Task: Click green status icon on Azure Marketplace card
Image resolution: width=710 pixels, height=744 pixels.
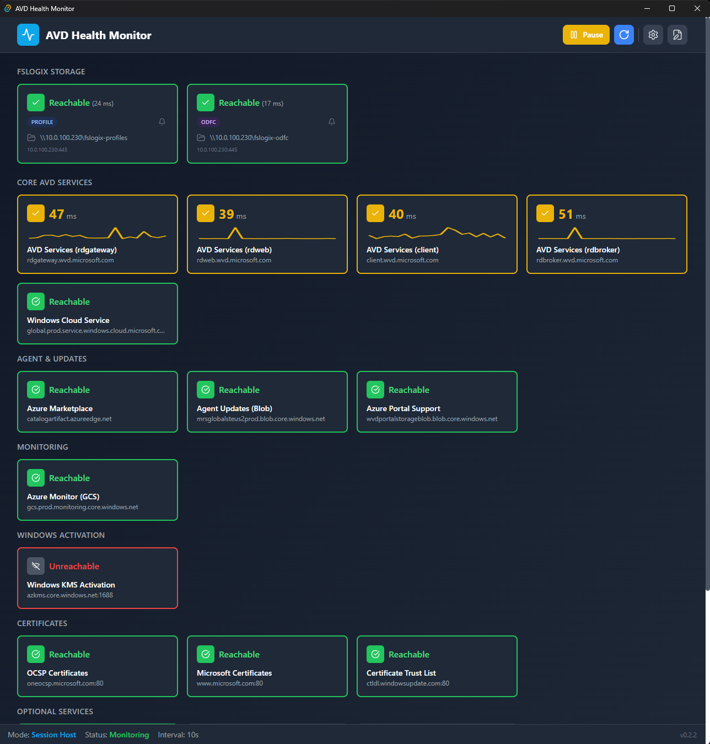Action: 36,390
